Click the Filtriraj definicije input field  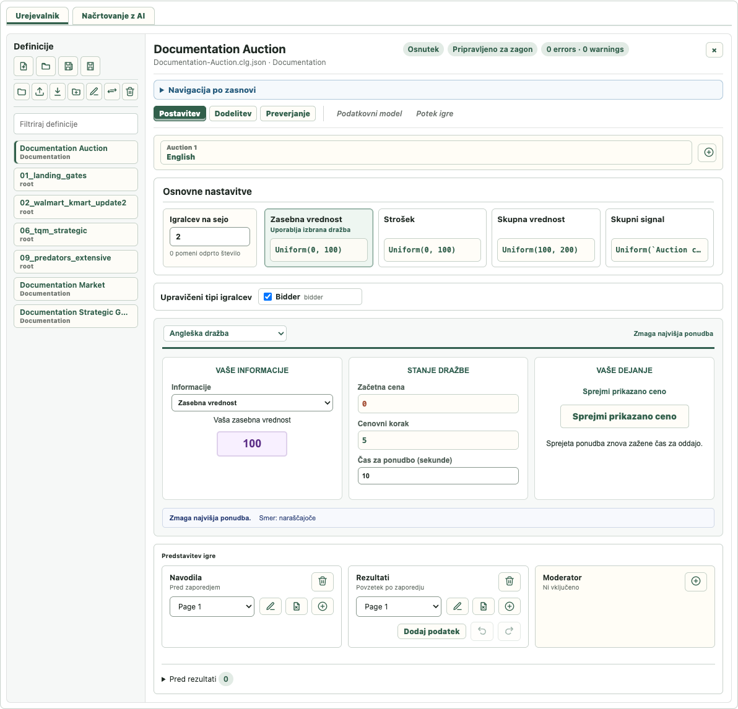(x=76, y=124)
